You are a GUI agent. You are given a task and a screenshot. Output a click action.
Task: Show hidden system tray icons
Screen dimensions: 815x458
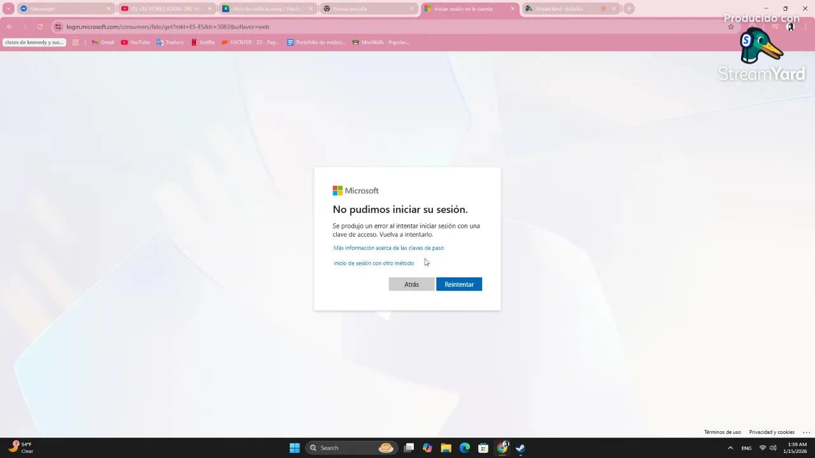(x=730, y=448)
